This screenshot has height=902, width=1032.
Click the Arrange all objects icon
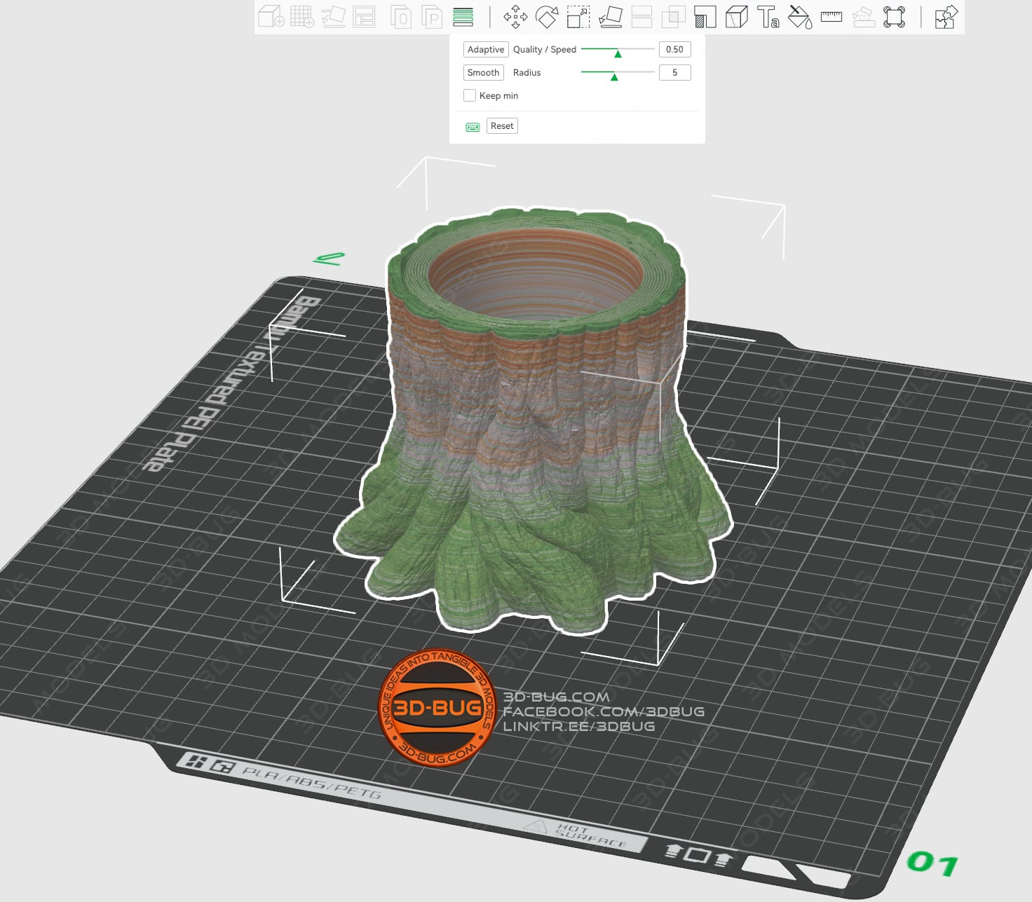click(x=364, y=17)
